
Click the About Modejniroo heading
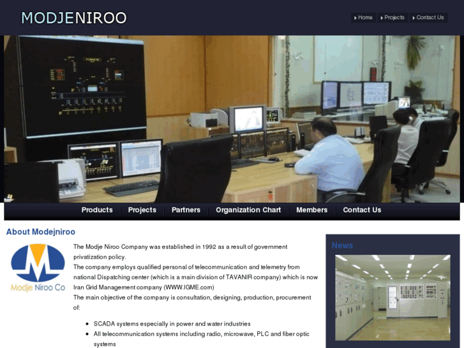click(x=41, y=232)
